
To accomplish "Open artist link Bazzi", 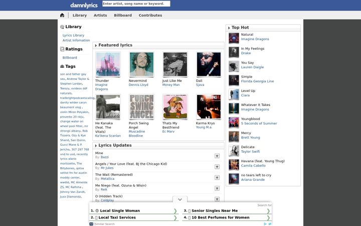I will (x=105, y=157).
